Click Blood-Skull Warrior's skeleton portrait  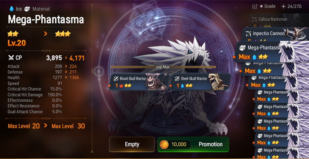pyautogui.click(x=156, y=82)
